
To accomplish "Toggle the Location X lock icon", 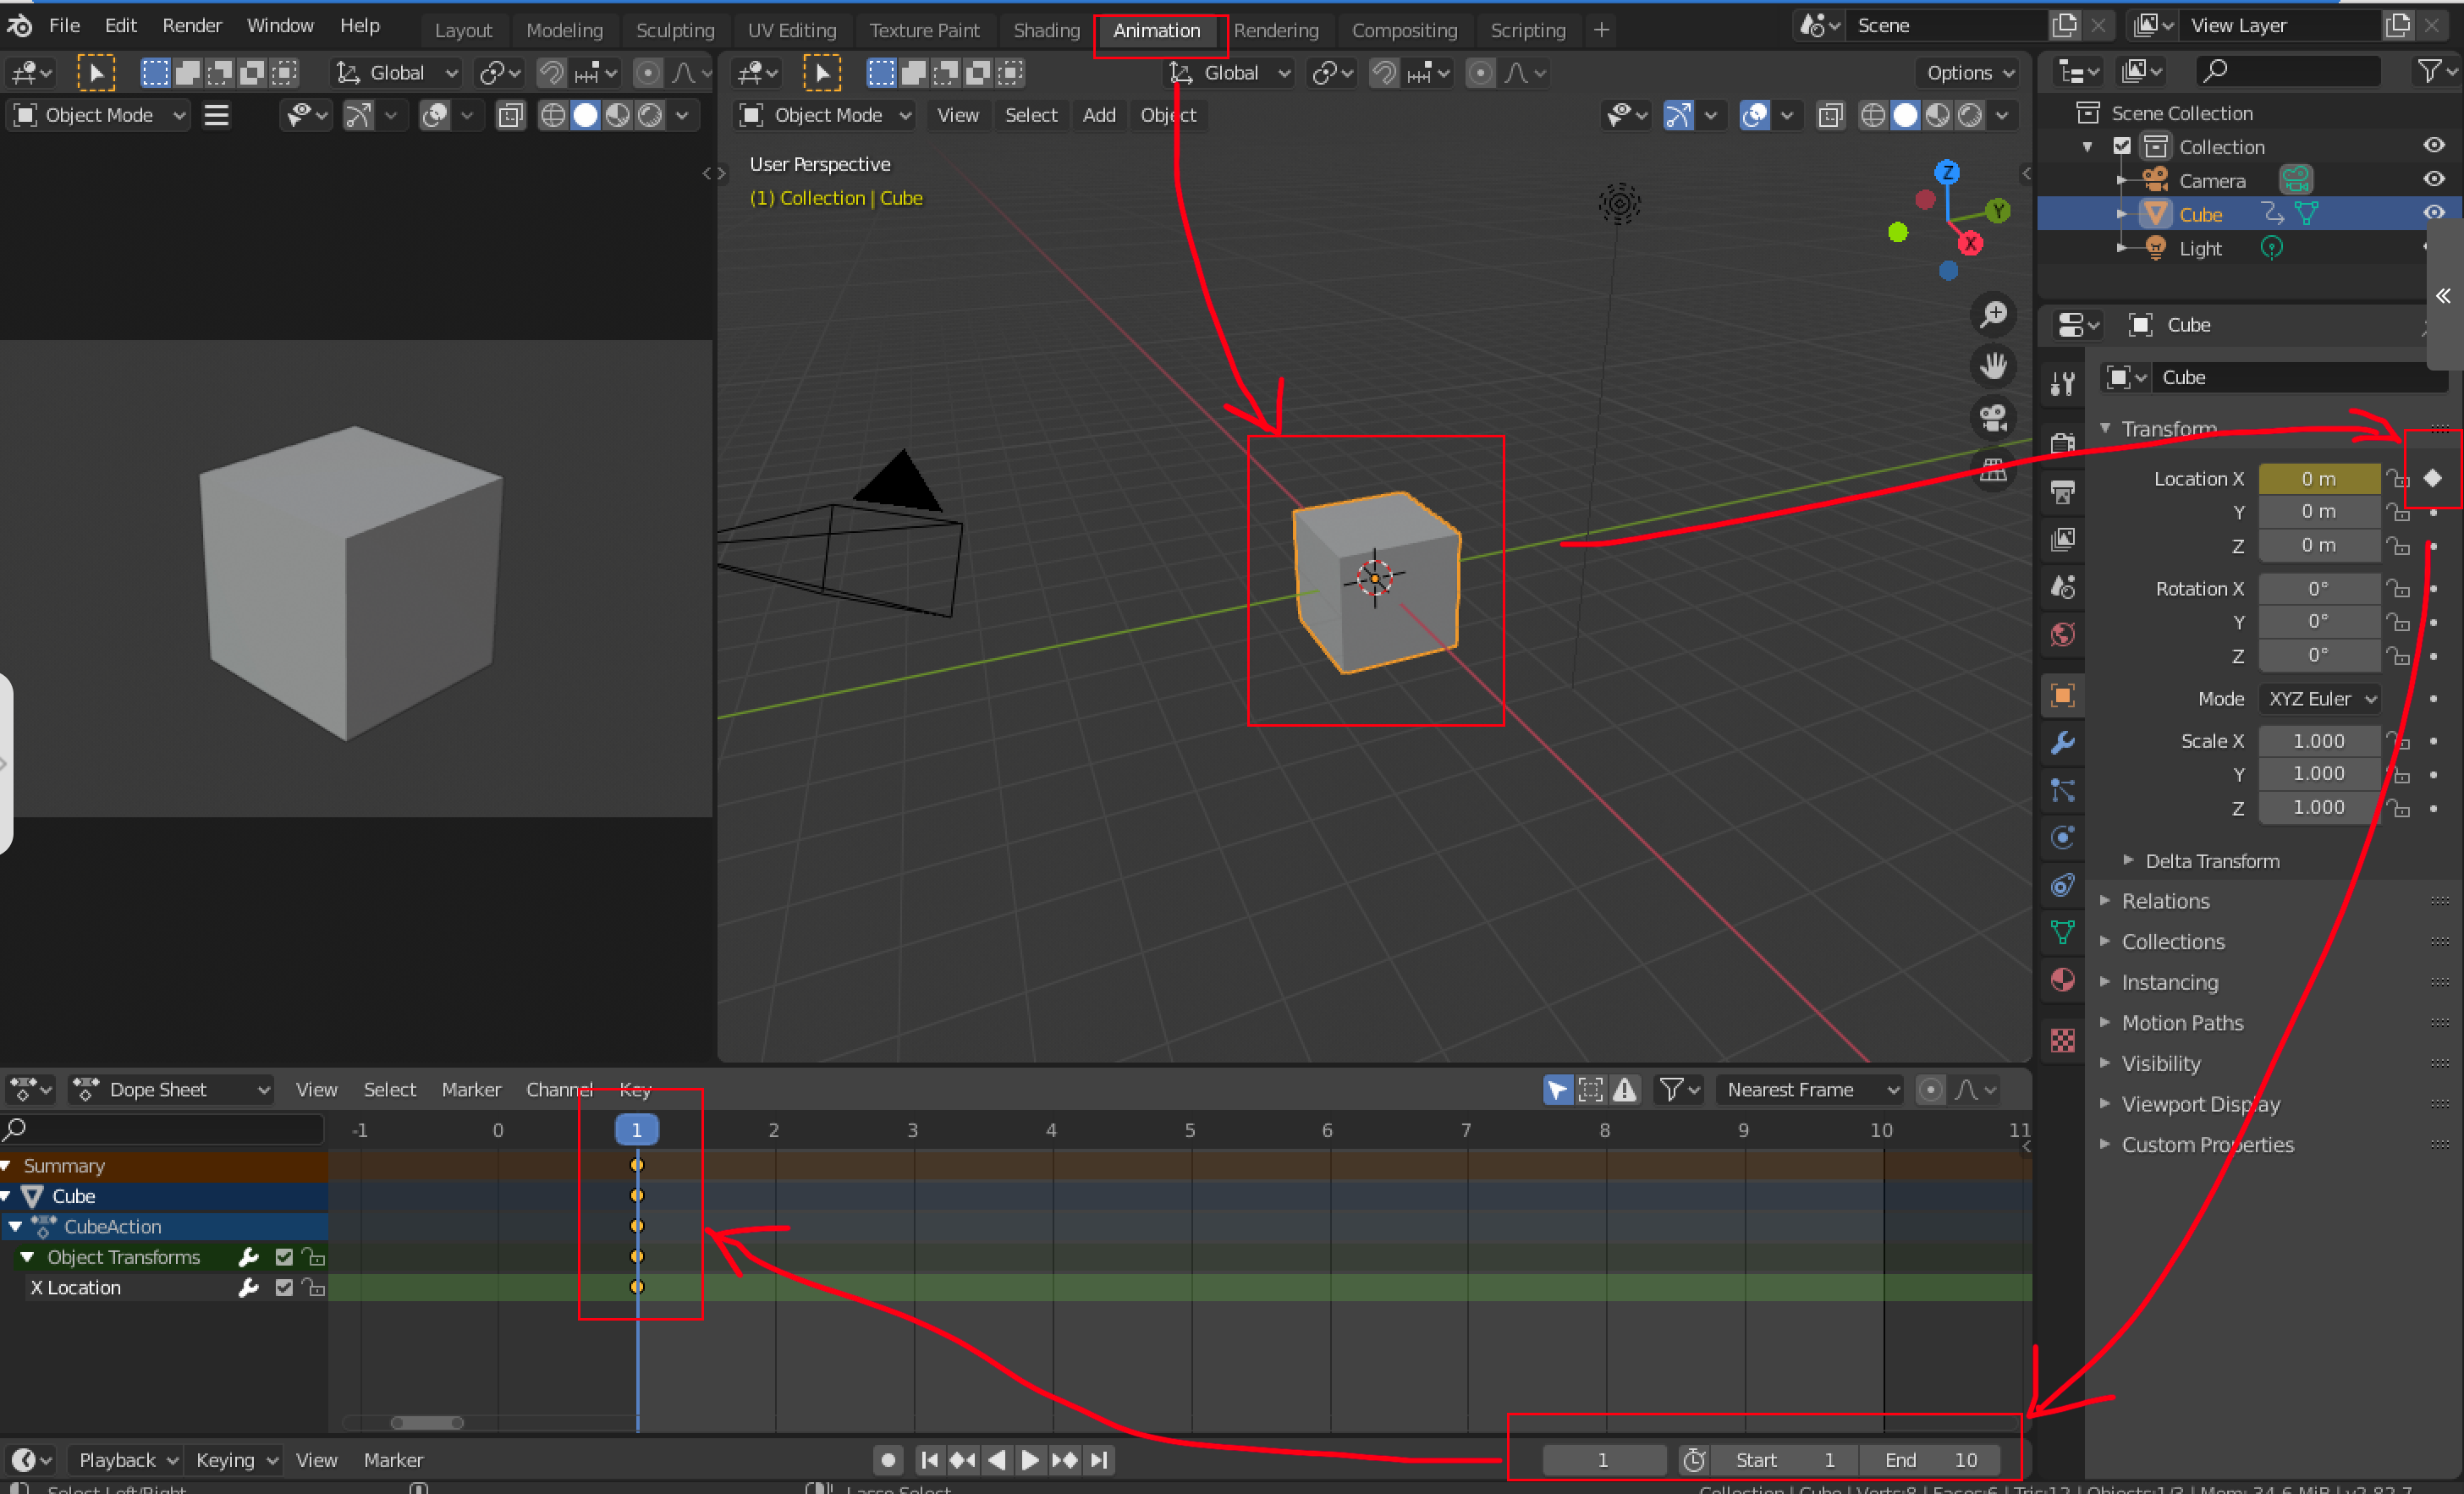I will 2397,478.
